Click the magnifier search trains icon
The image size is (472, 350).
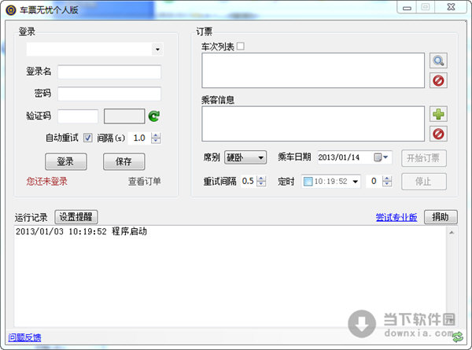438,61
